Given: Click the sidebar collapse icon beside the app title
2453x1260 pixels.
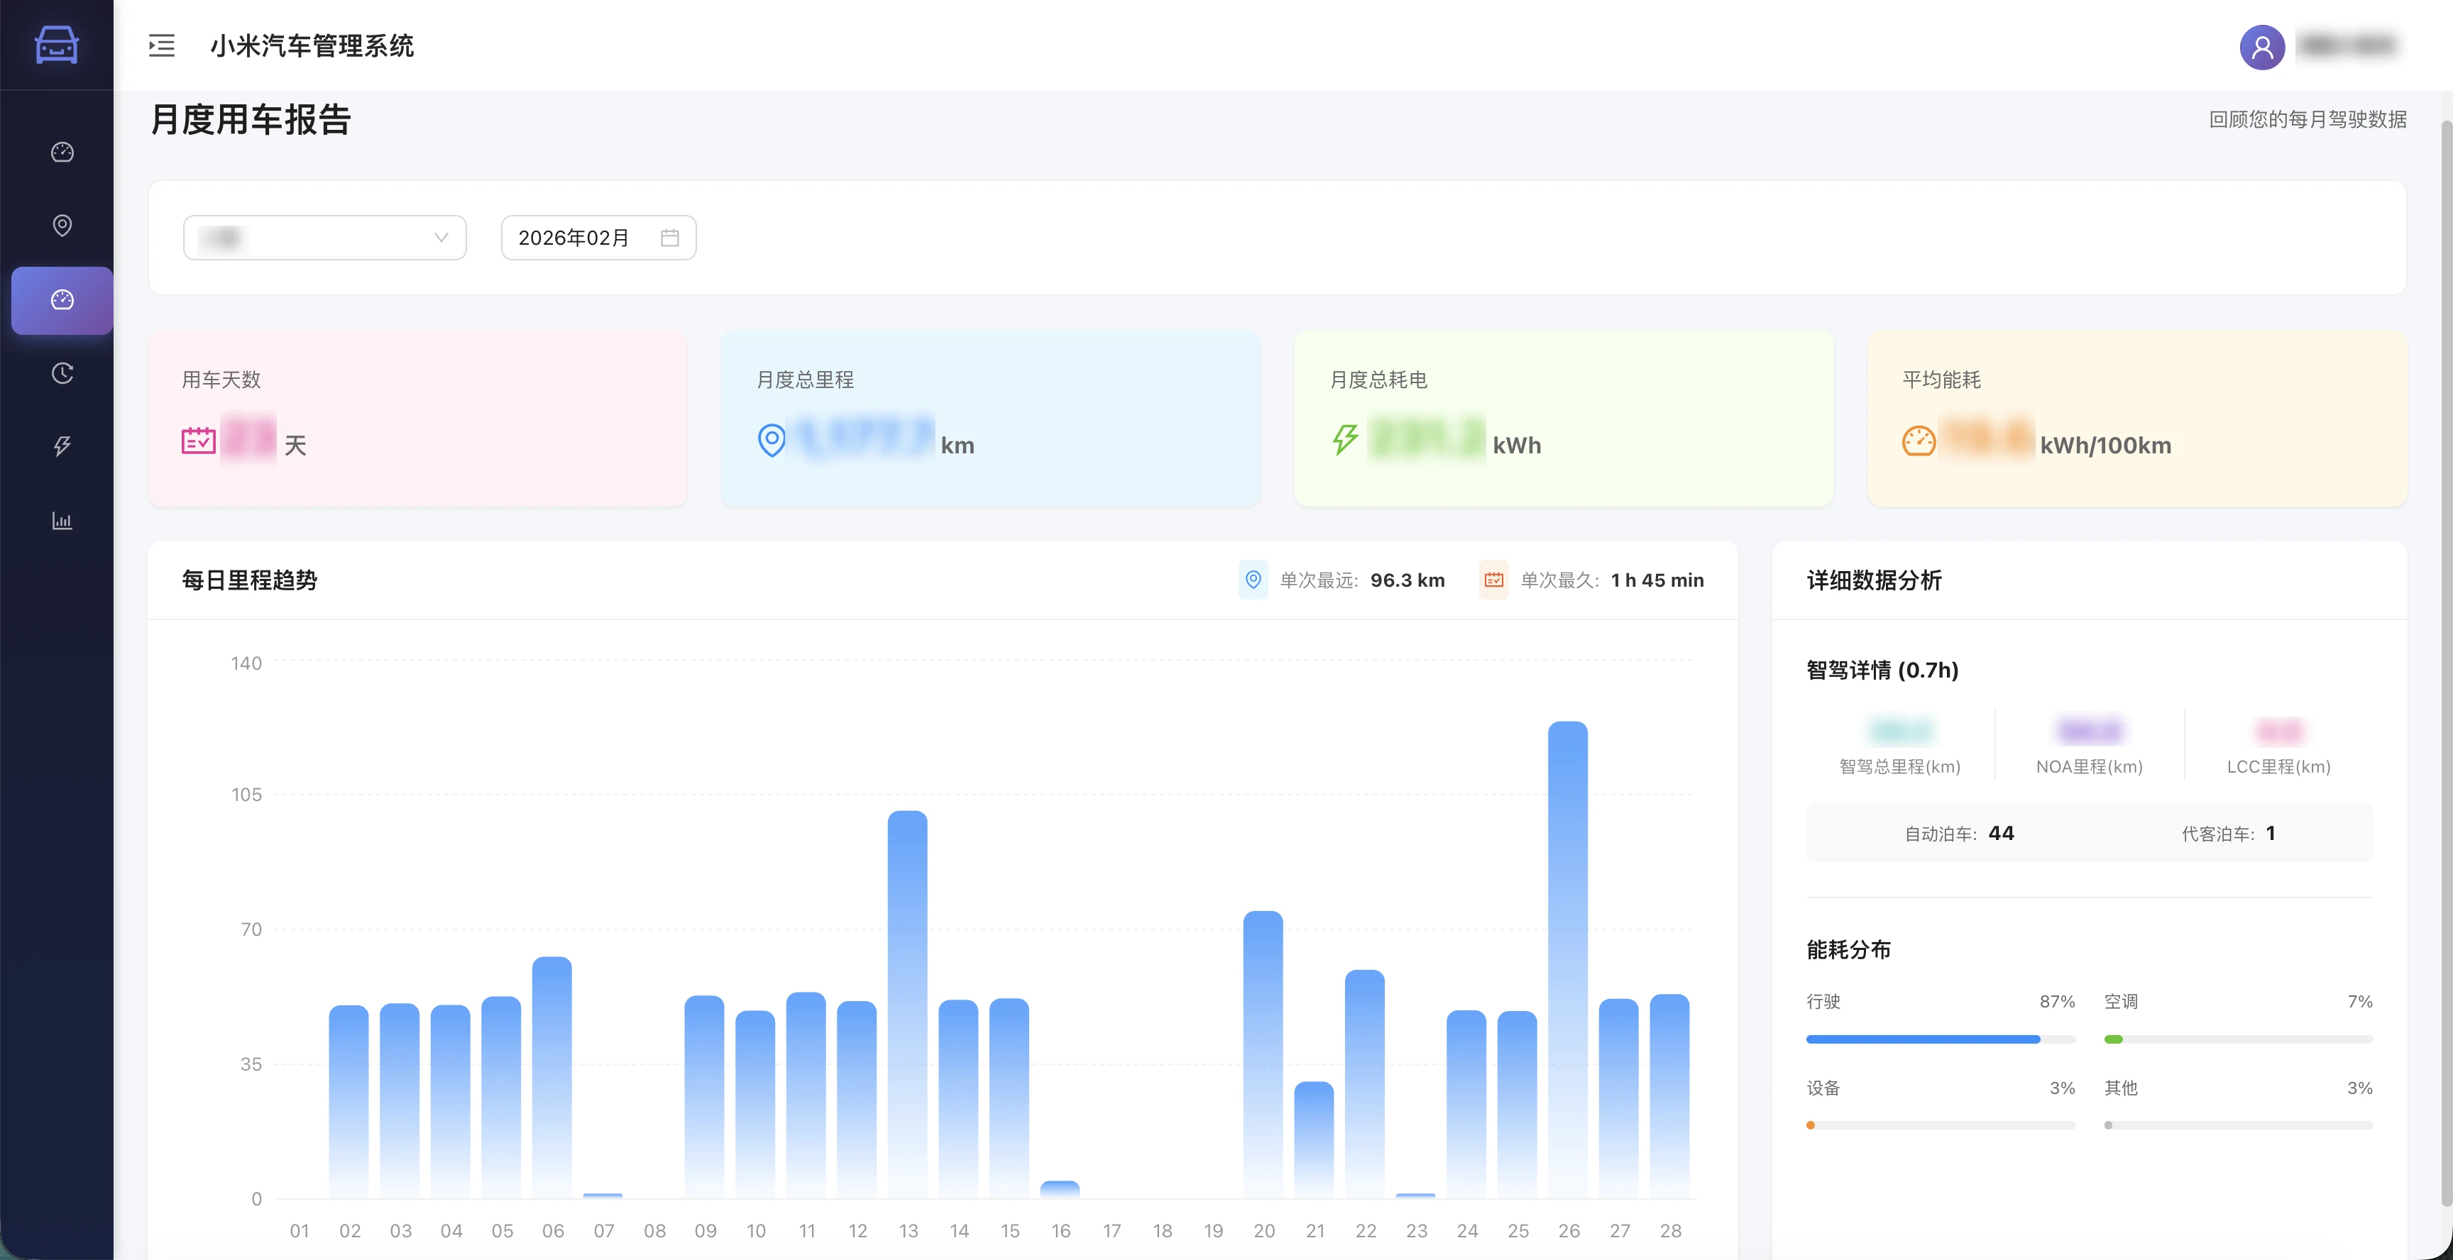Looking at the screenshot, I should click(161, 45).
